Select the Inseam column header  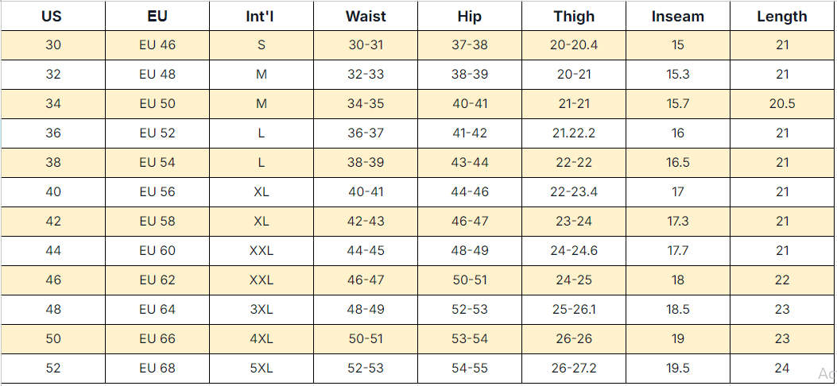point(678,16)
